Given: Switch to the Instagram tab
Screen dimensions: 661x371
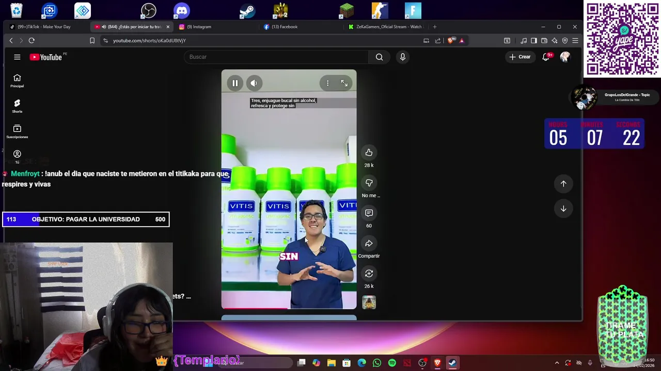Looking at the screenshot, I should tap(216, 27).
